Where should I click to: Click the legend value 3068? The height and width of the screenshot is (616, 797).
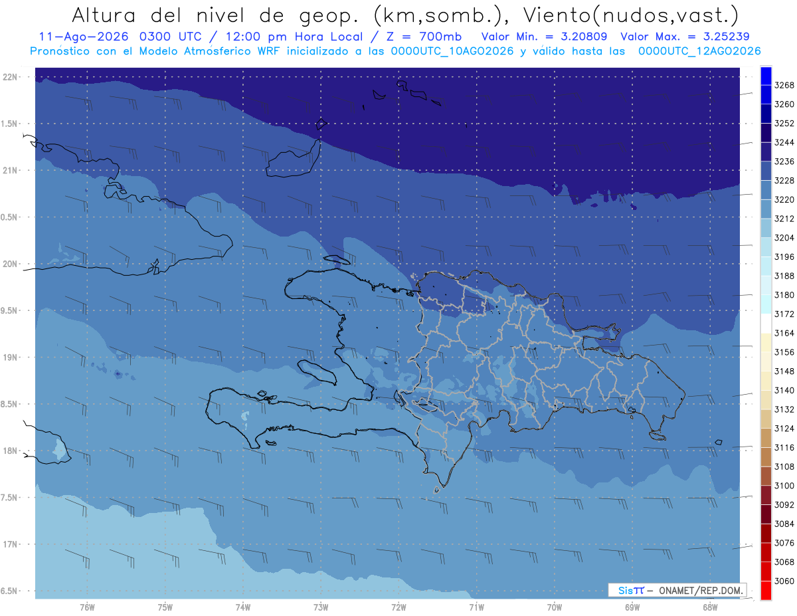784,562
